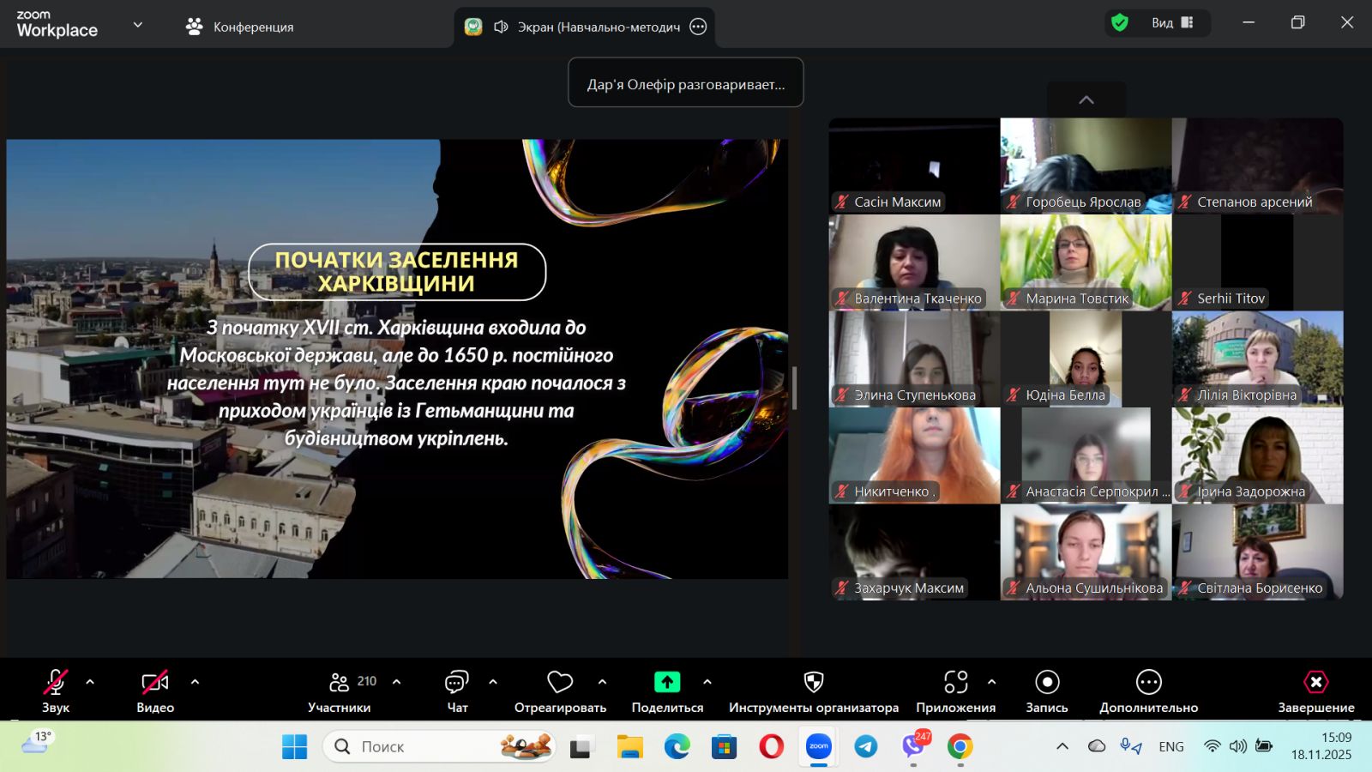Unmute microphone with the Звук button
This screenshot has width=1372, height=772.
point(55,683)
